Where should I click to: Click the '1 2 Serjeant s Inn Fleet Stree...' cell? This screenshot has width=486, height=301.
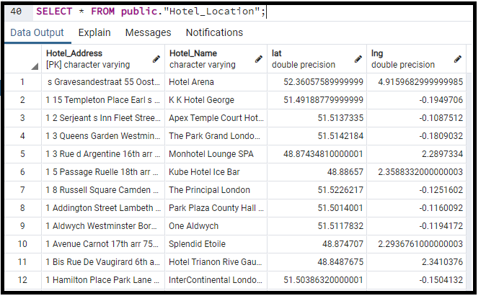103,118
